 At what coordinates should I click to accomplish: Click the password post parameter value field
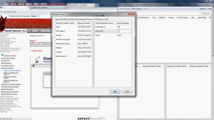pyautogui.click(x=124, y=31)
